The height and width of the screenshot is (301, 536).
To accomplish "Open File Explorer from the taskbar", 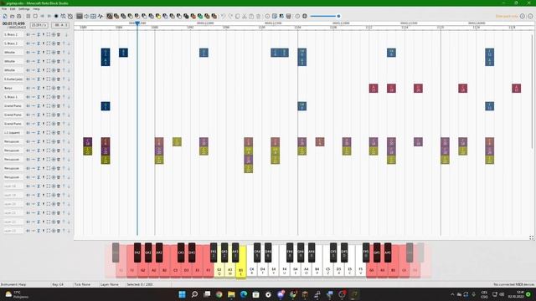I will click(231, 294).
